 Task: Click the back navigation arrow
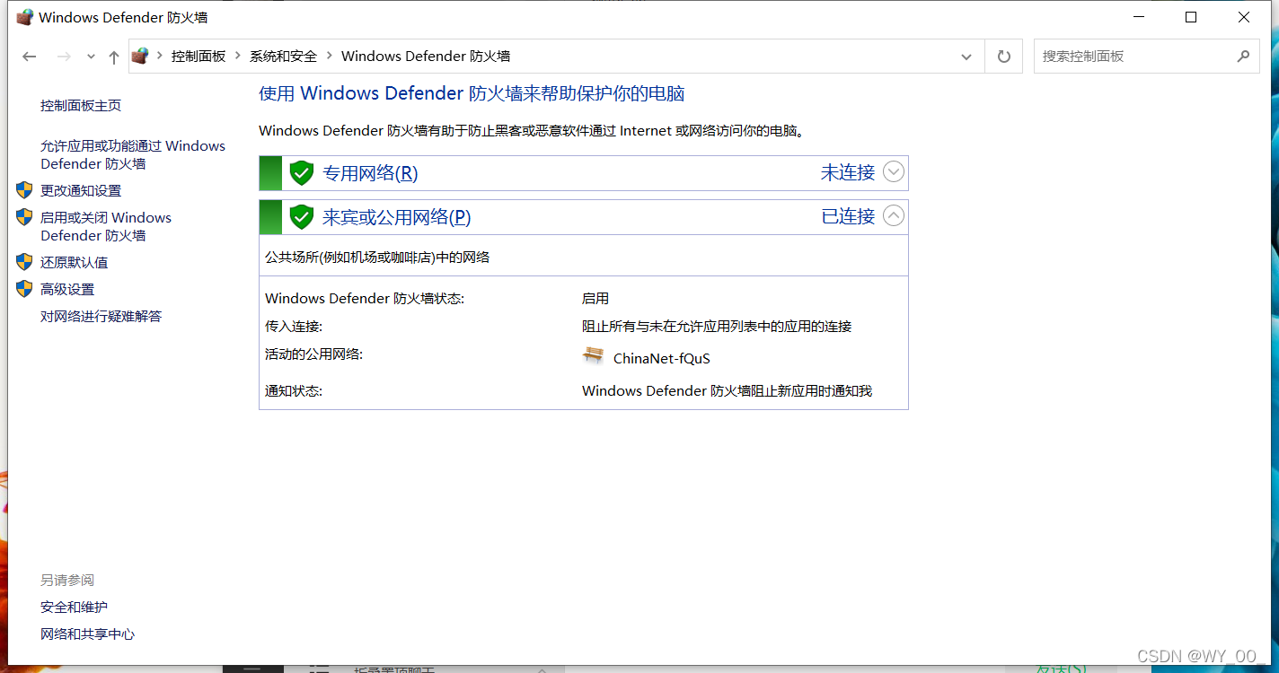tap(30, 57)
